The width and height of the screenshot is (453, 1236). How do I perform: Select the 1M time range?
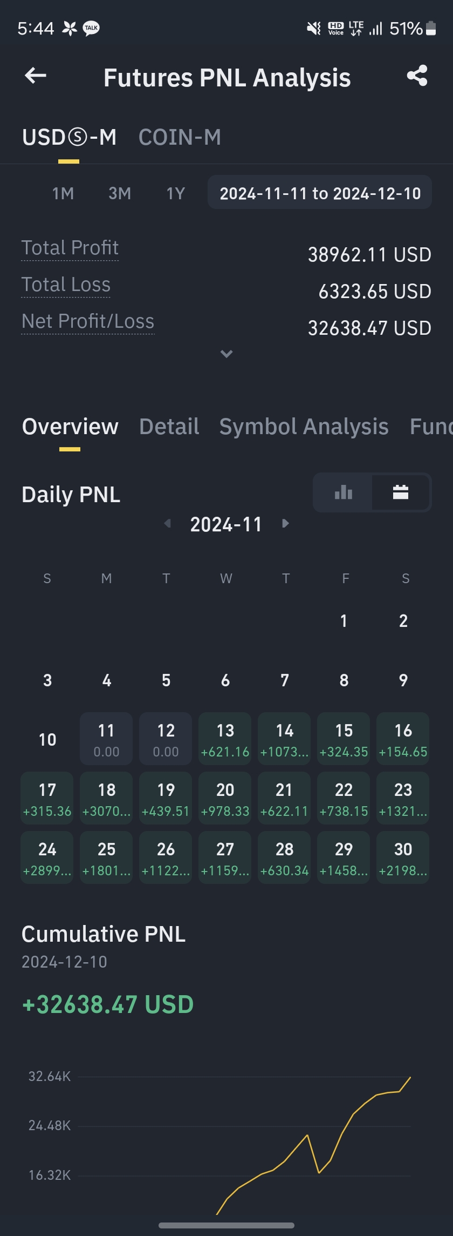coord(63,193)
